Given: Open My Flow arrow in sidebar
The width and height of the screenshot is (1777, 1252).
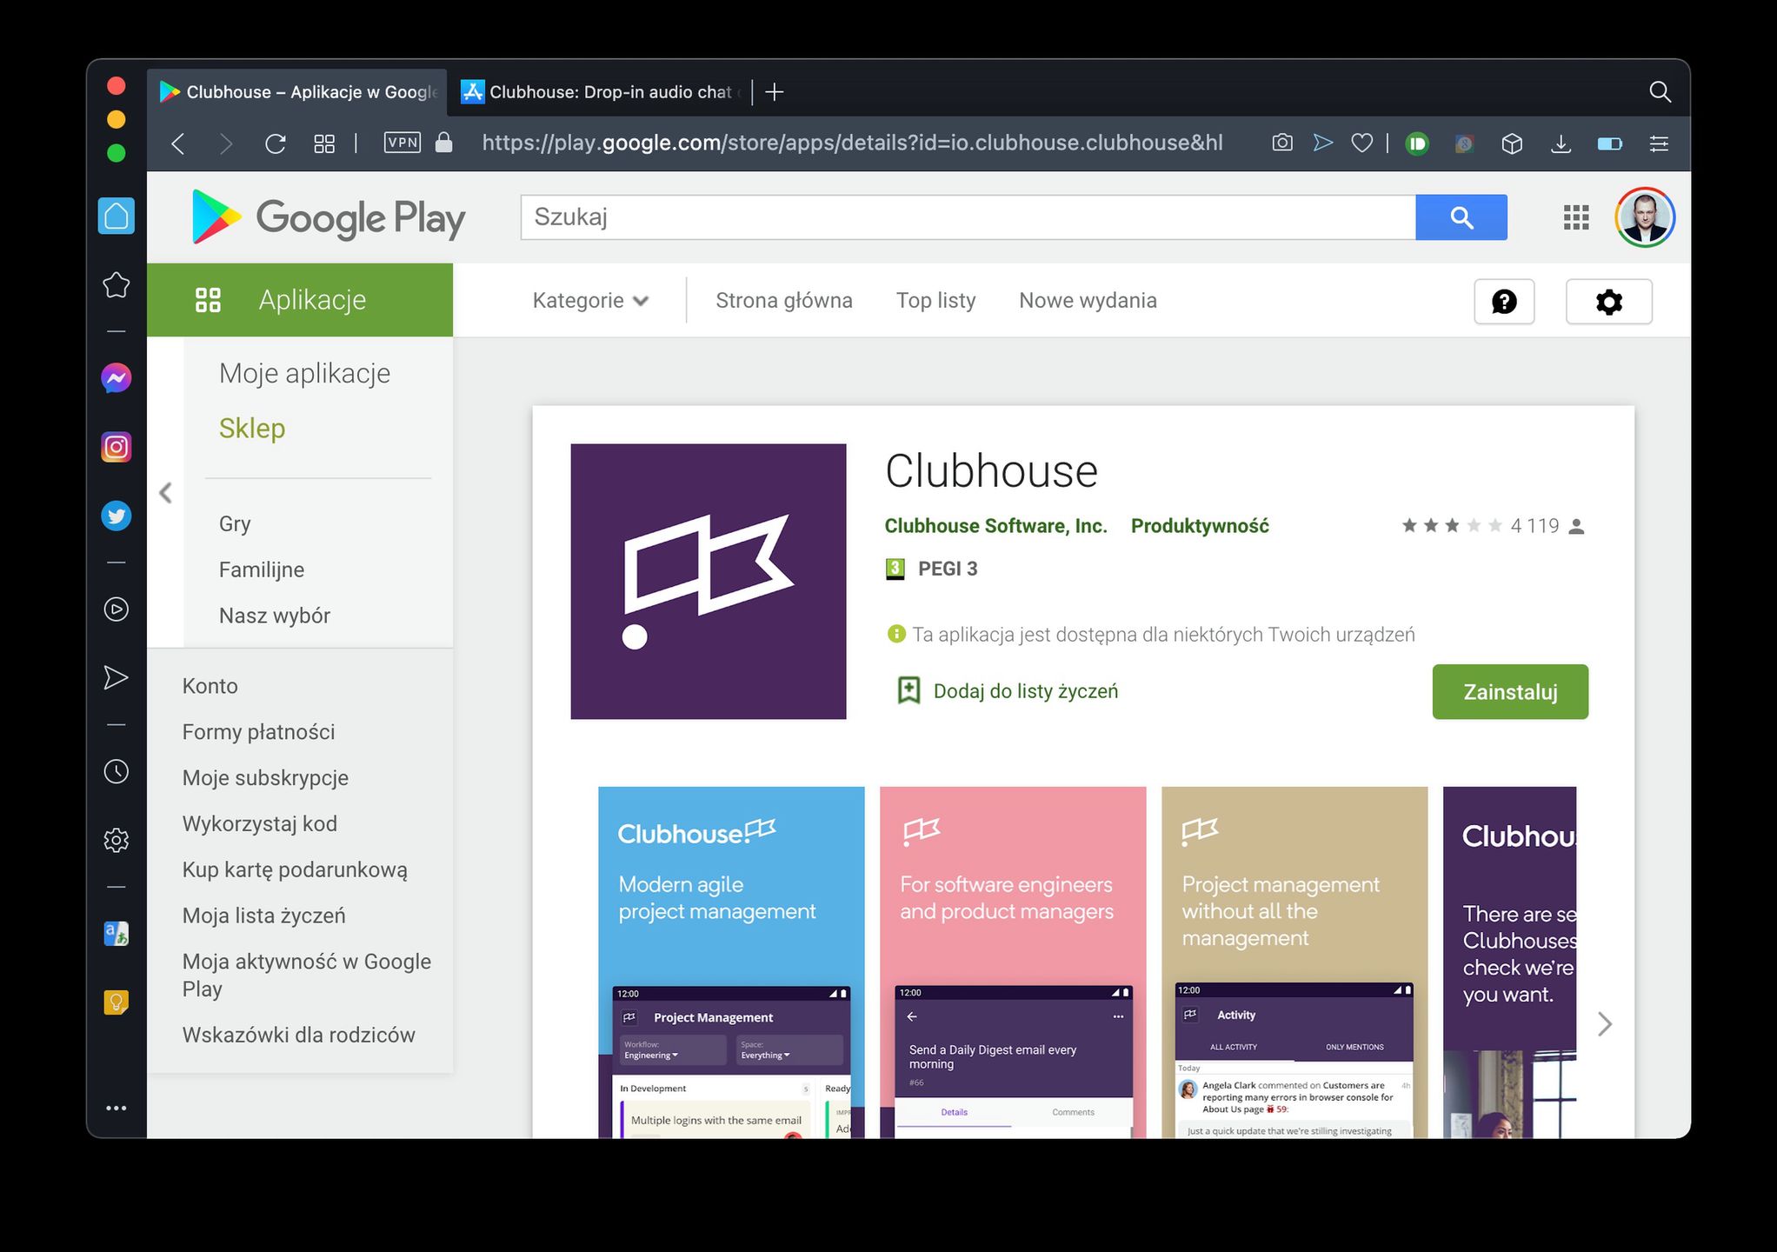Looking at the screenshot, I should (x=116, y=678).
